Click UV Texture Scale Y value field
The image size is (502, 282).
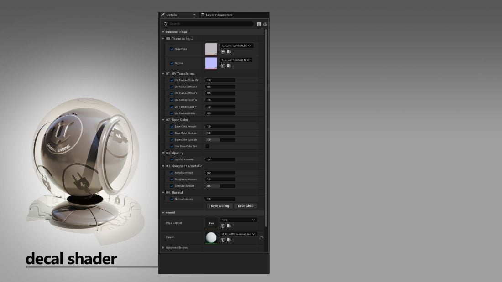pos(220,107)
